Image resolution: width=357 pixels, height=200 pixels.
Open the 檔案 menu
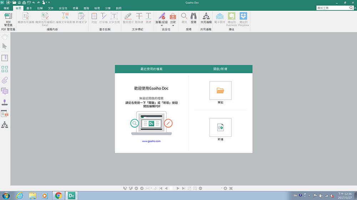click(x=6, y=8)
